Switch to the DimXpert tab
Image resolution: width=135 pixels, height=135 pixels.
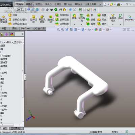[x=26, y=29]
